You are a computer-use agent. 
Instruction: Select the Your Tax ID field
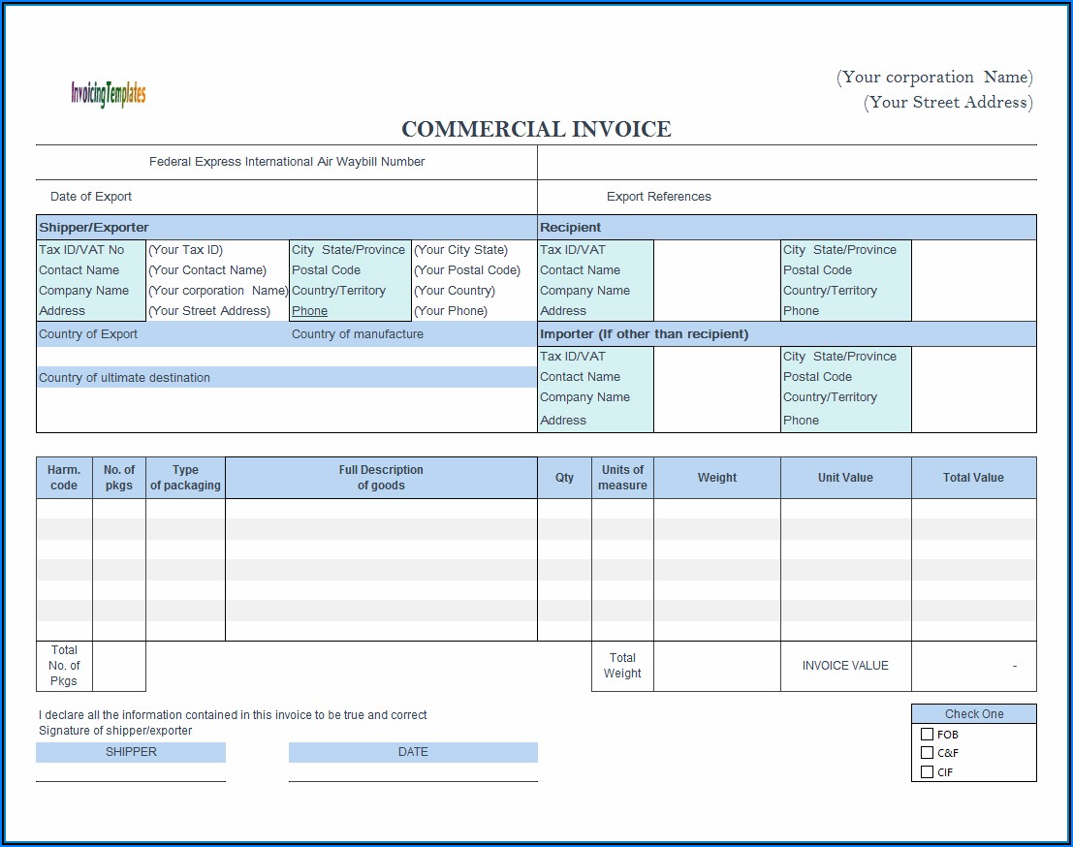click(185, 250)
